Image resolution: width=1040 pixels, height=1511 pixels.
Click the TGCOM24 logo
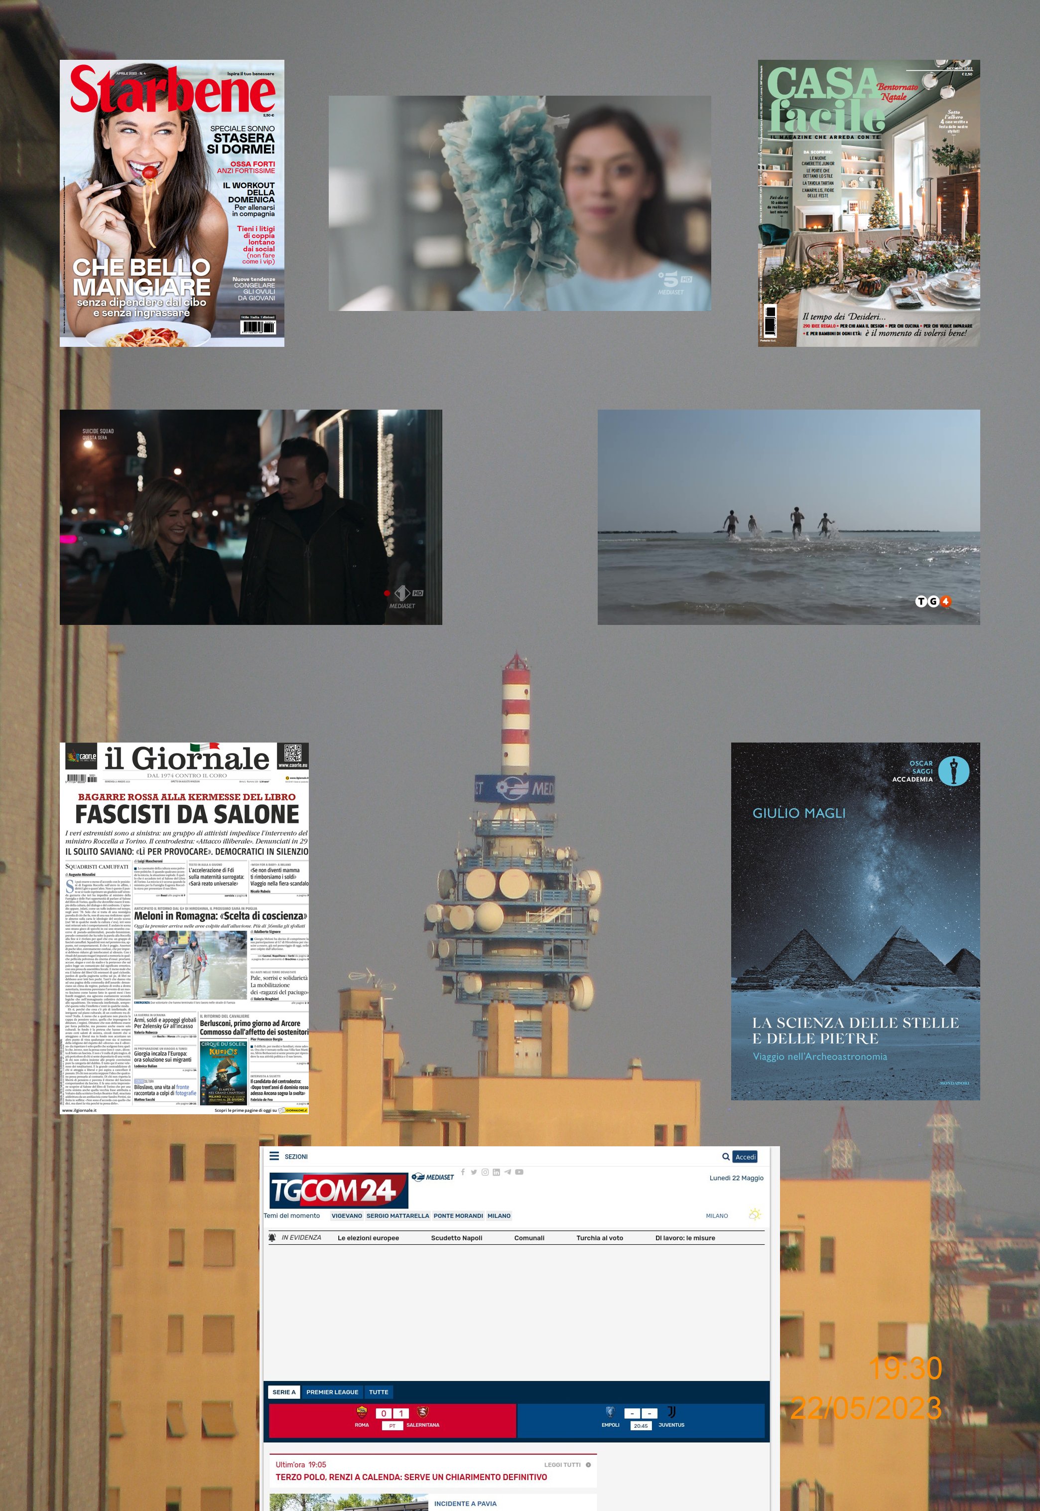338,1190
